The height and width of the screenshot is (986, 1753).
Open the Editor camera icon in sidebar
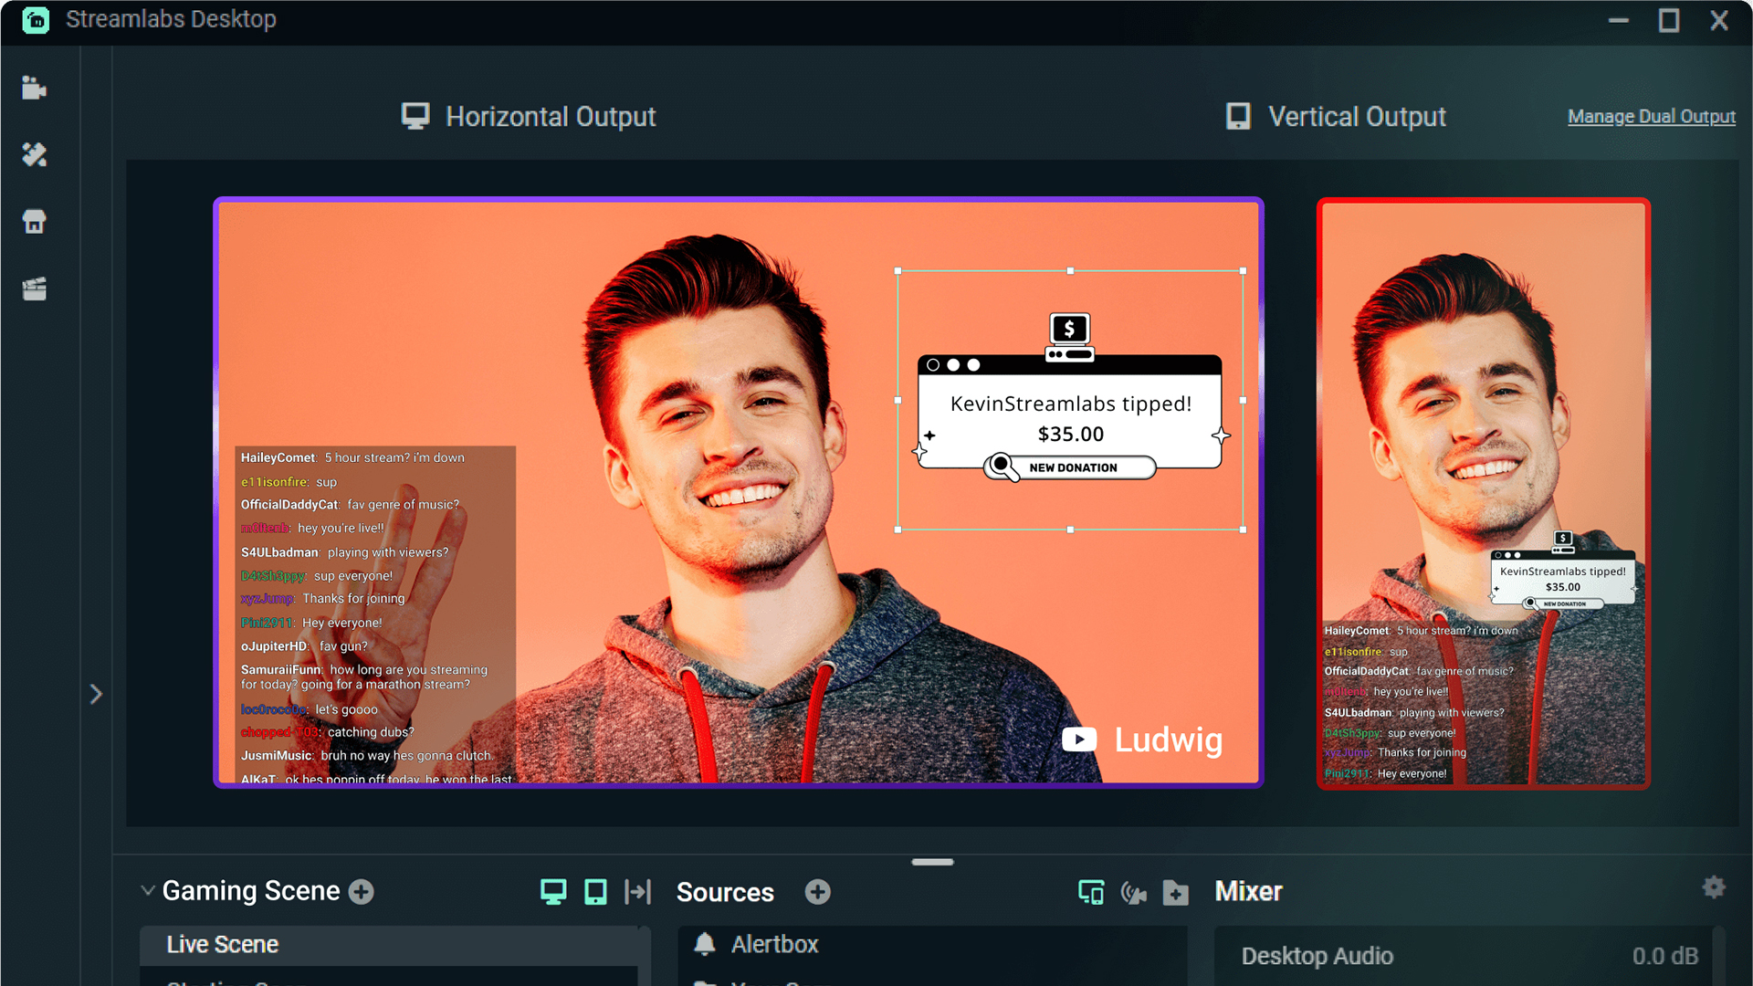click(x=34, y=89)
